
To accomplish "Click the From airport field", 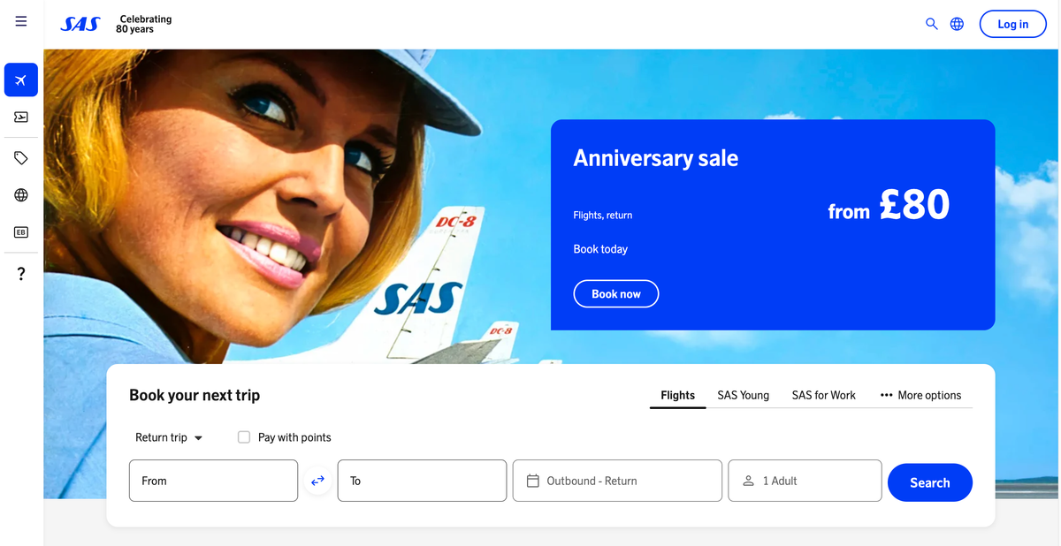I will point(213,481).
